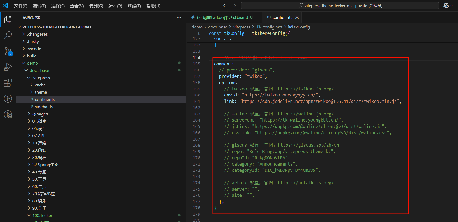
Task: Place cursor on 'provider: "twikoo"' line
Action: point(243,76)
